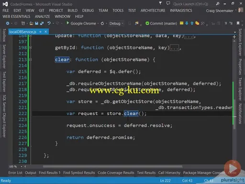Open the WEB ESSENTIALS menu
The image size is (245, 184).
[x=16, y=16]
